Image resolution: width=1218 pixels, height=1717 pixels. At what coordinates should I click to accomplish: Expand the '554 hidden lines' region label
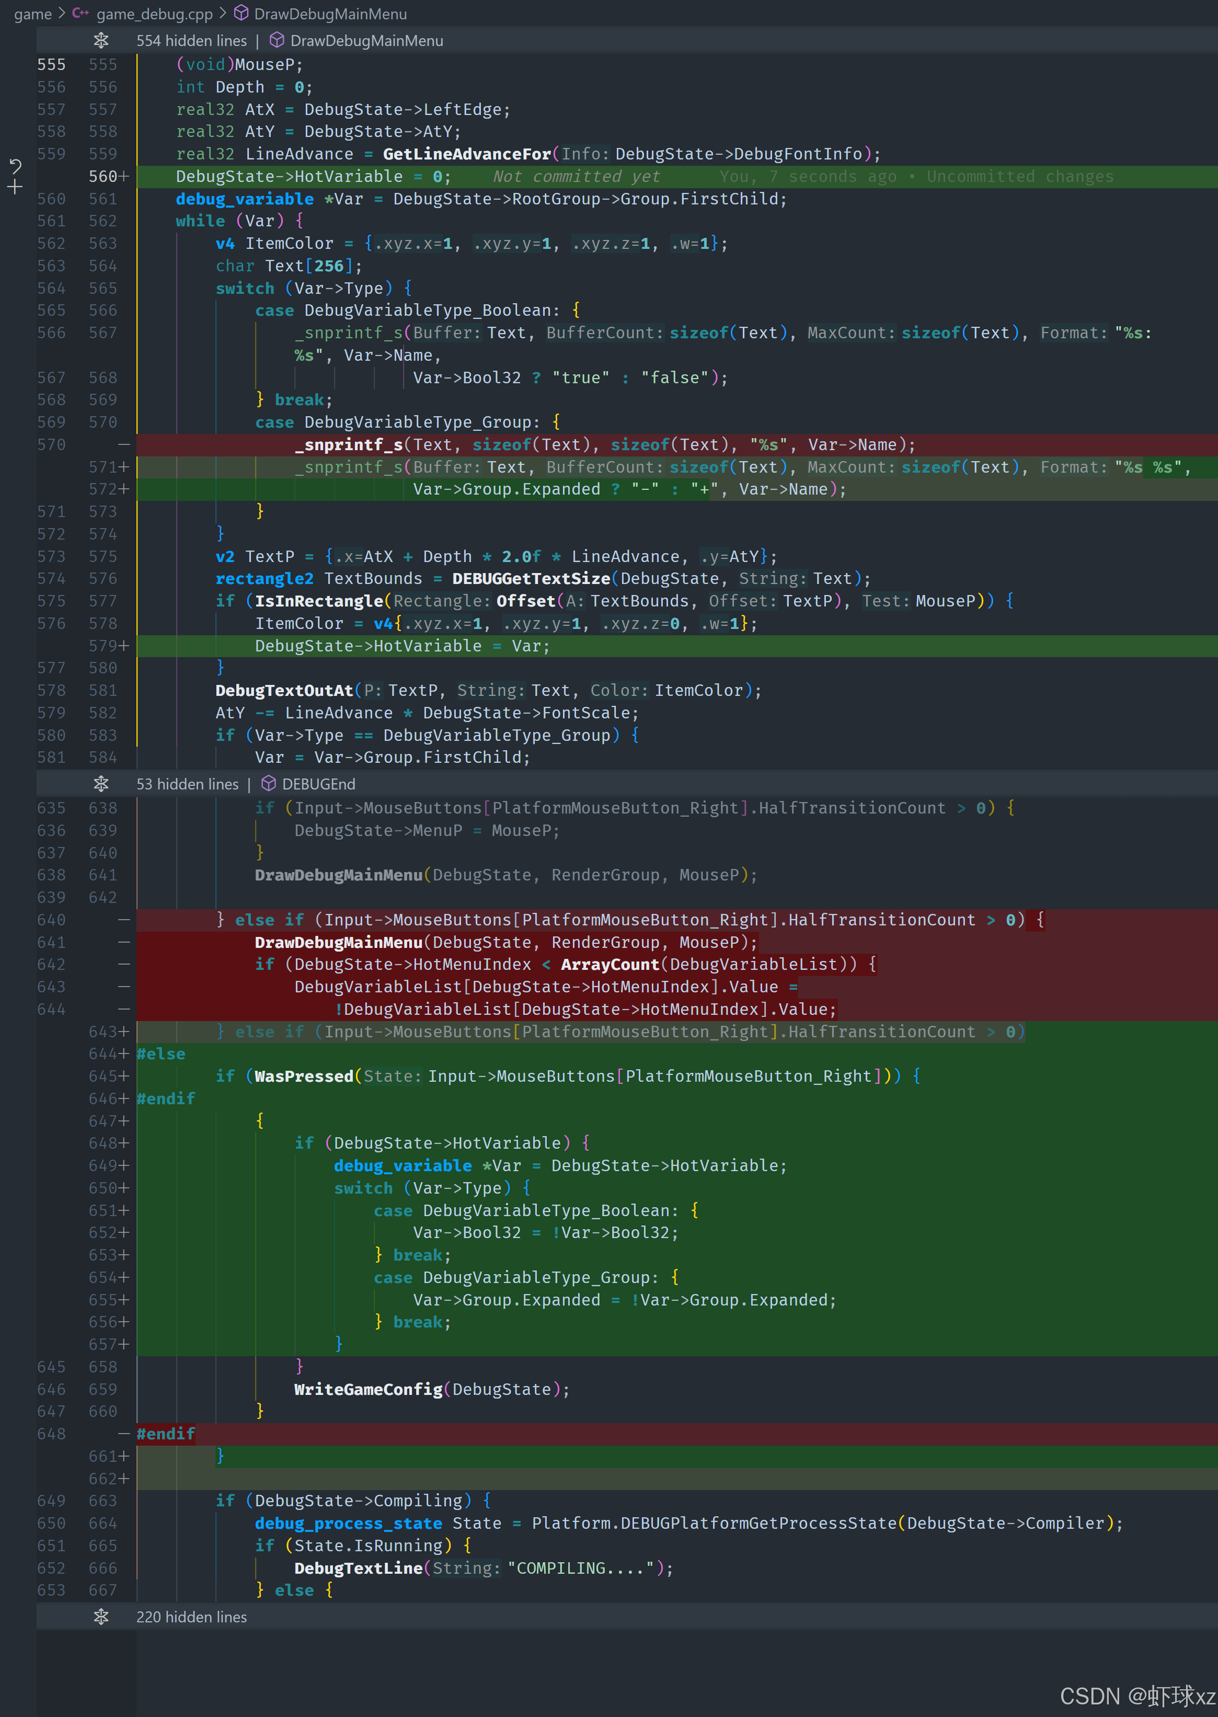click(x=191, y=40)
